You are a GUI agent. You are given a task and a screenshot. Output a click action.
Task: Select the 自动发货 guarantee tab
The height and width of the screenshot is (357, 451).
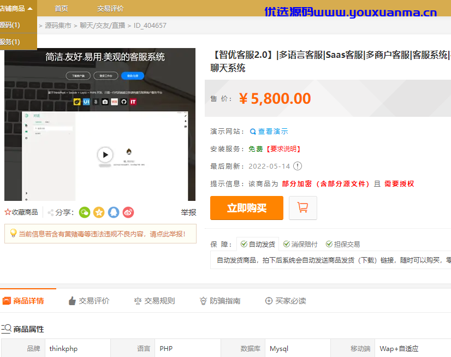258,244
